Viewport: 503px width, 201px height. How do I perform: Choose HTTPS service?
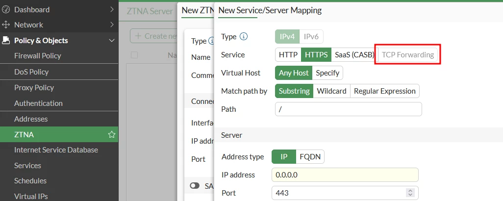point(316,55)
